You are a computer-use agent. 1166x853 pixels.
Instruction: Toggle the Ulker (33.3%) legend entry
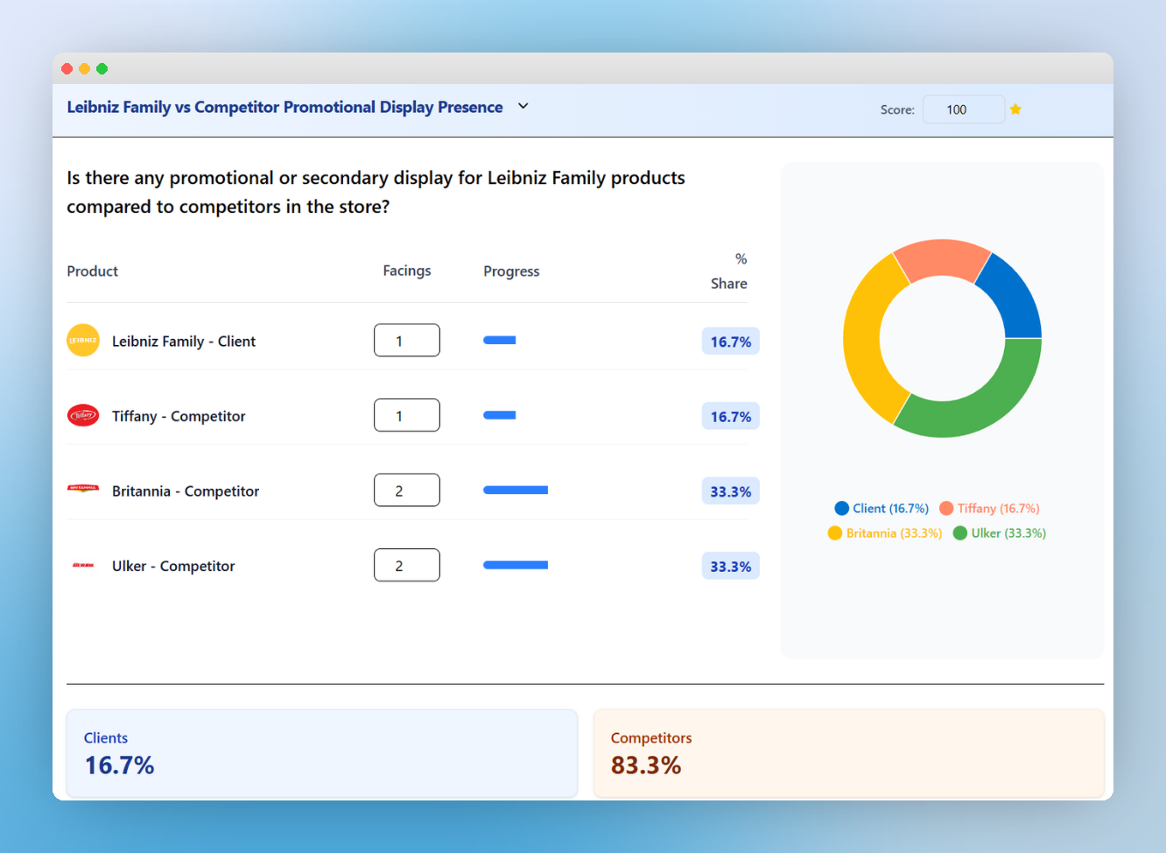[x=1000, y=532]
